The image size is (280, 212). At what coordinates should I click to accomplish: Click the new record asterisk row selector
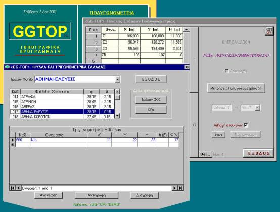pyautogui.click(x=13, y=145)
